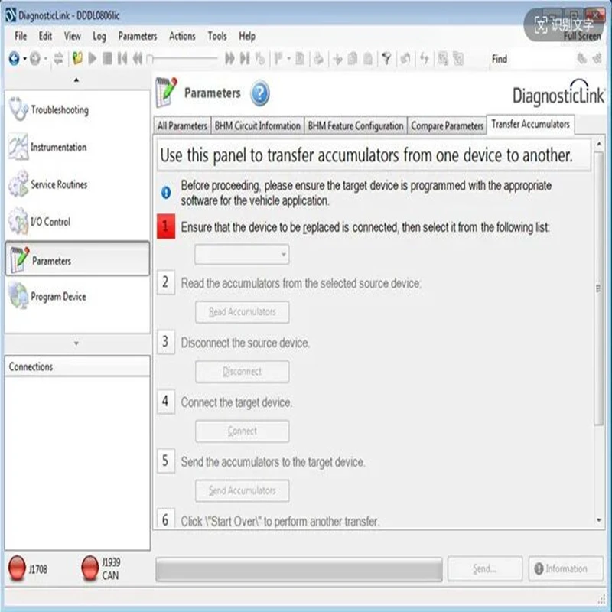
Task: Switch to the BHM Feature Configuration tab
Action: (356, 126)
